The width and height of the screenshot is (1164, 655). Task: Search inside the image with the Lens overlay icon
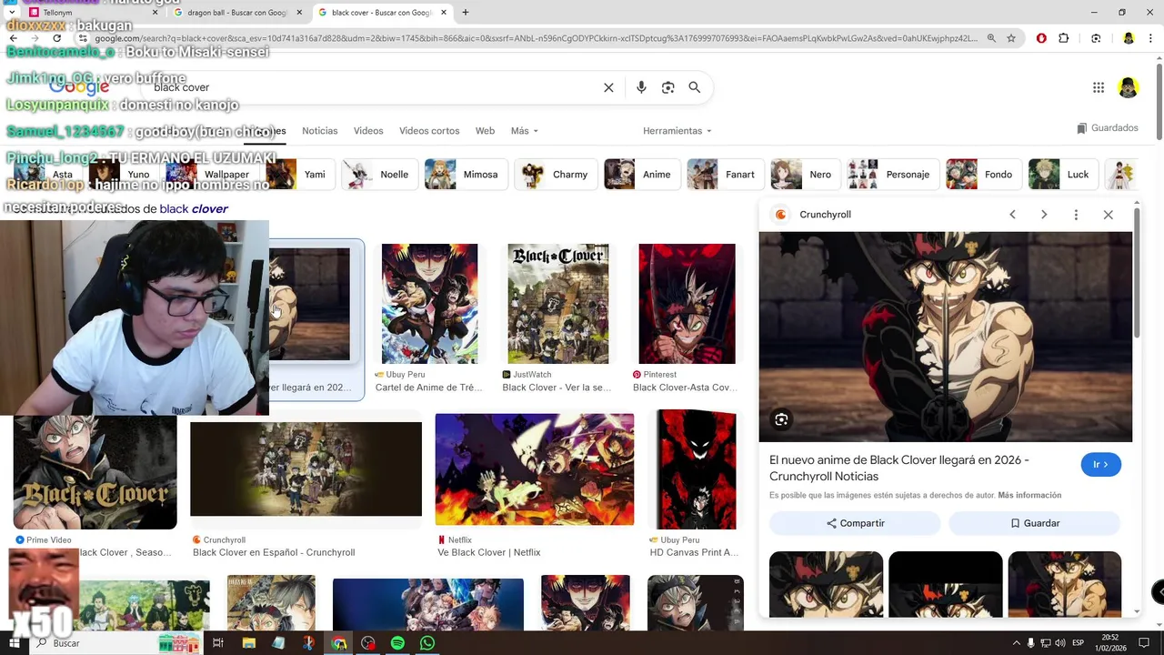click(x=781, y=419)
